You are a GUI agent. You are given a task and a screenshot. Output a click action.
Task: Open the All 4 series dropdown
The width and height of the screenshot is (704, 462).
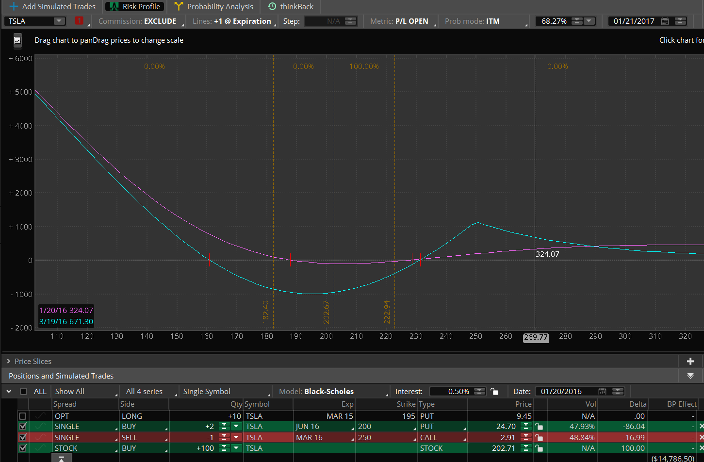(x=149, y=392)
